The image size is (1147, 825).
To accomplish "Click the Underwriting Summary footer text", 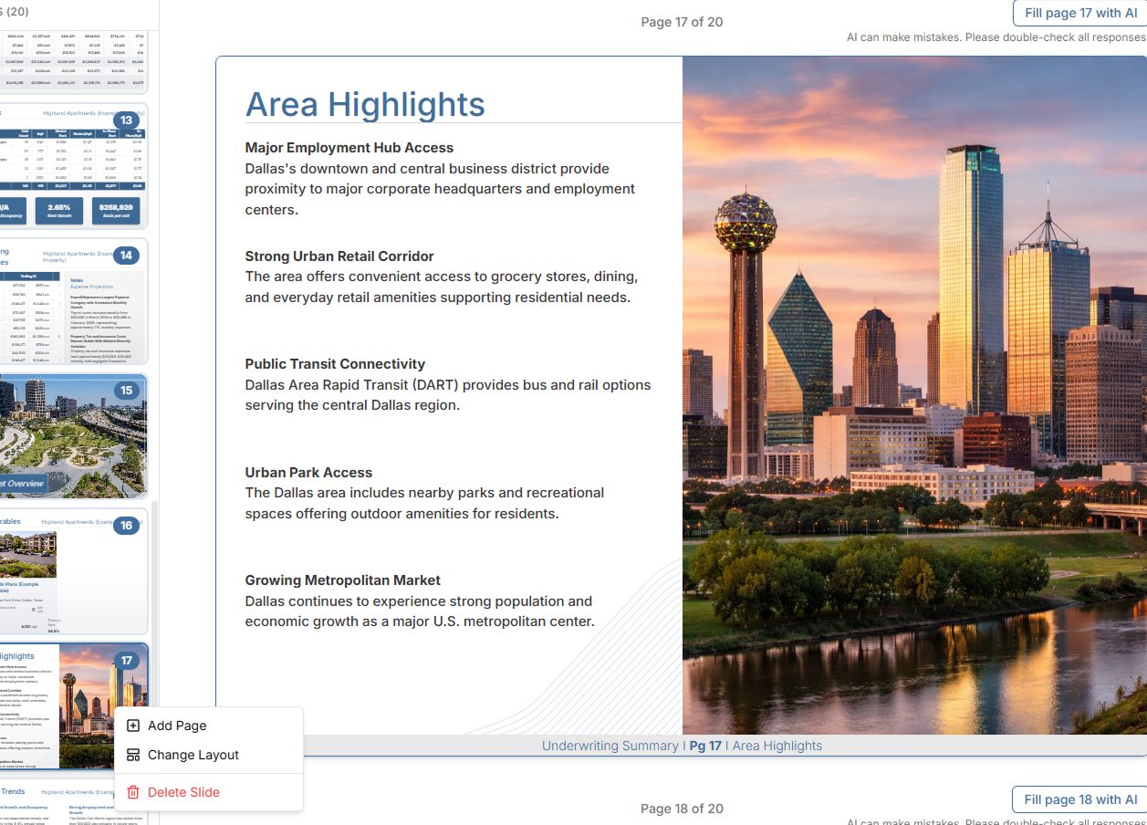I will 610,746.
